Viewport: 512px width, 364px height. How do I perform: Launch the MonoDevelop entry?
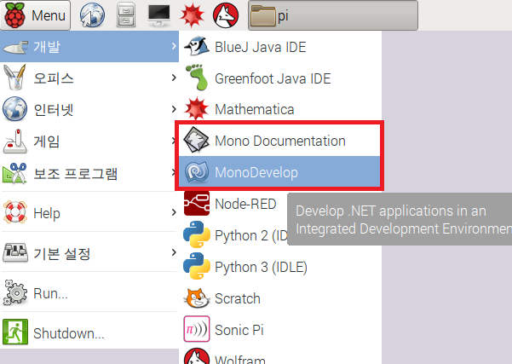click(279, 172)
